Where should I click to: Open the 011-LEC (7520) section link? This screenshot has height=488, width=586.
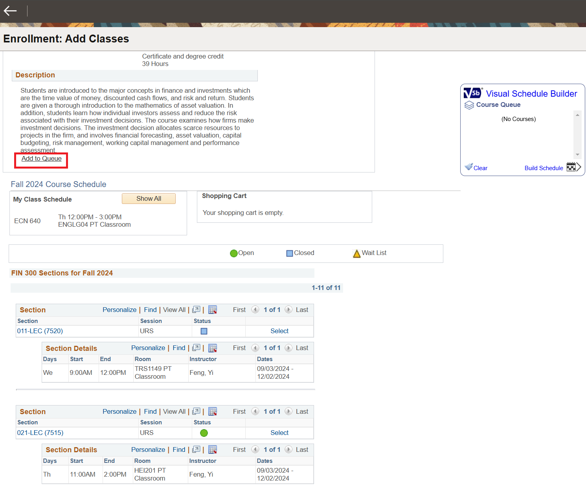[40, 331]
